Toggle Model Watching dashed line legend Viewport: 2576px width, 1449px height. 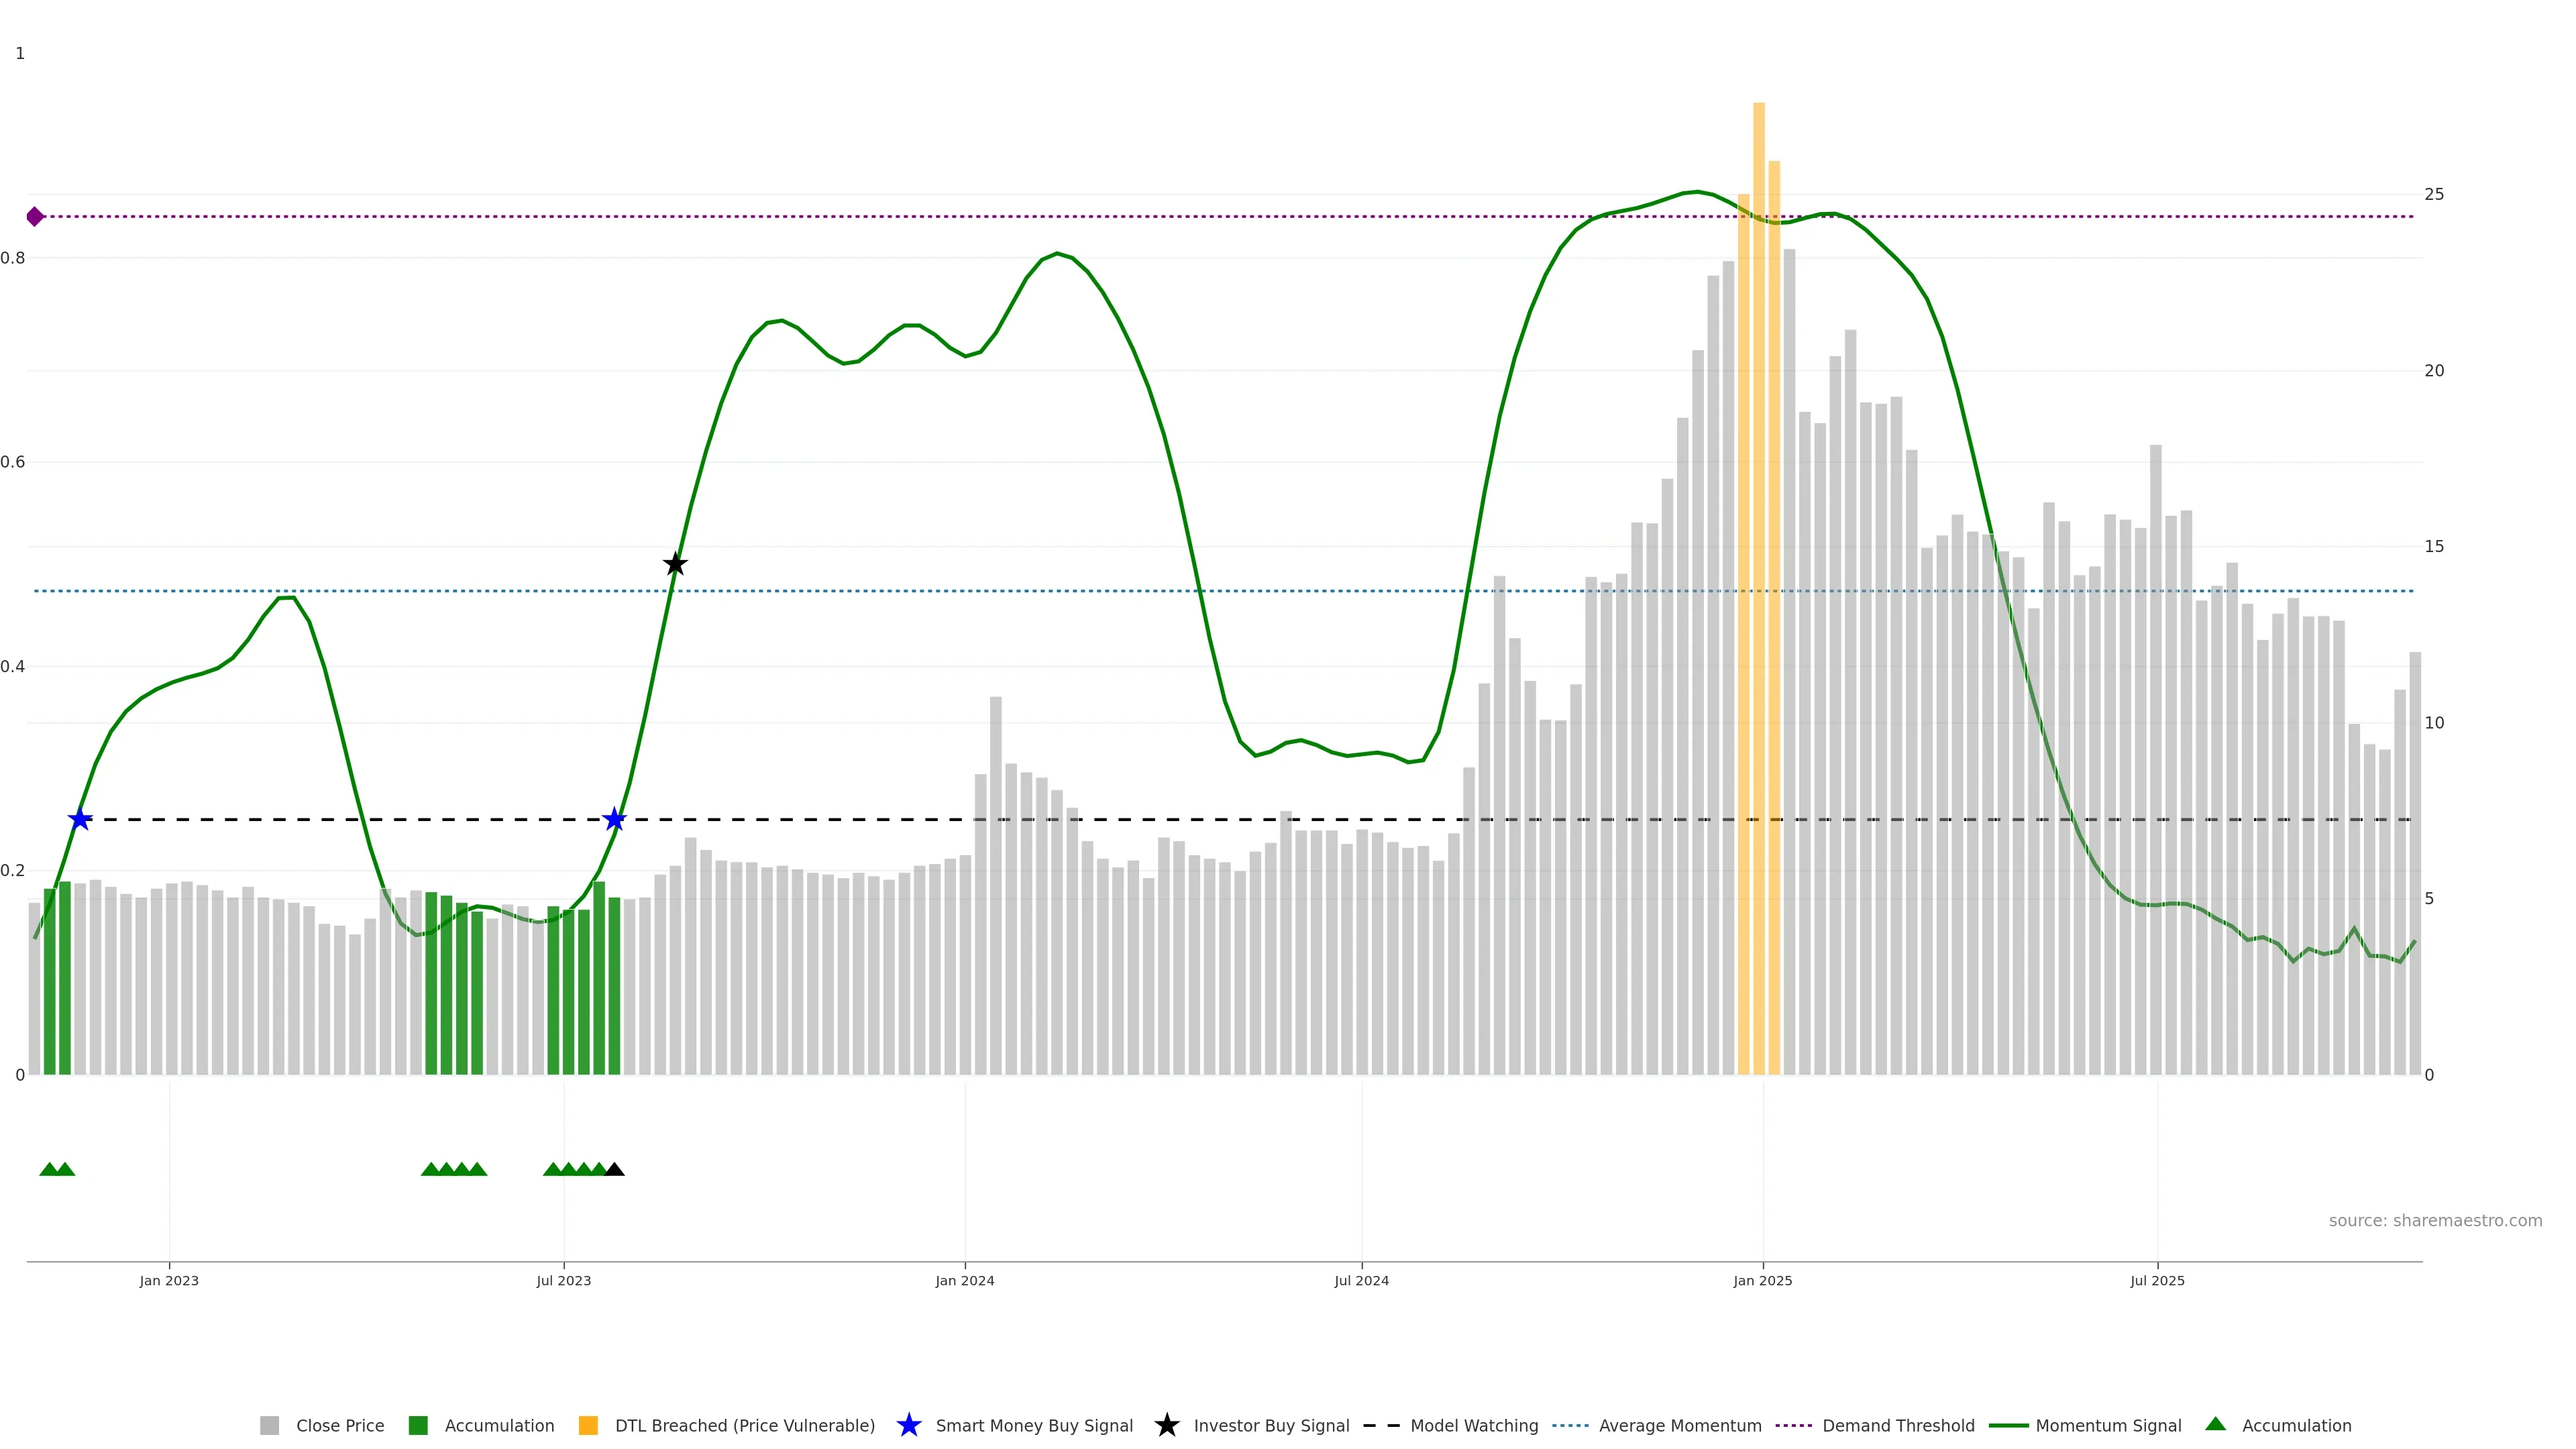(x=1473, y=1425)
